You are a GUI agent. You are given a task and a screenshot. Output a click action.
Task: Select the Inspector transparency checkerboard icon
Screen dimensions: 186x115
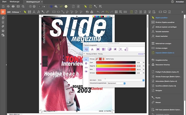[x=104, y=49]
